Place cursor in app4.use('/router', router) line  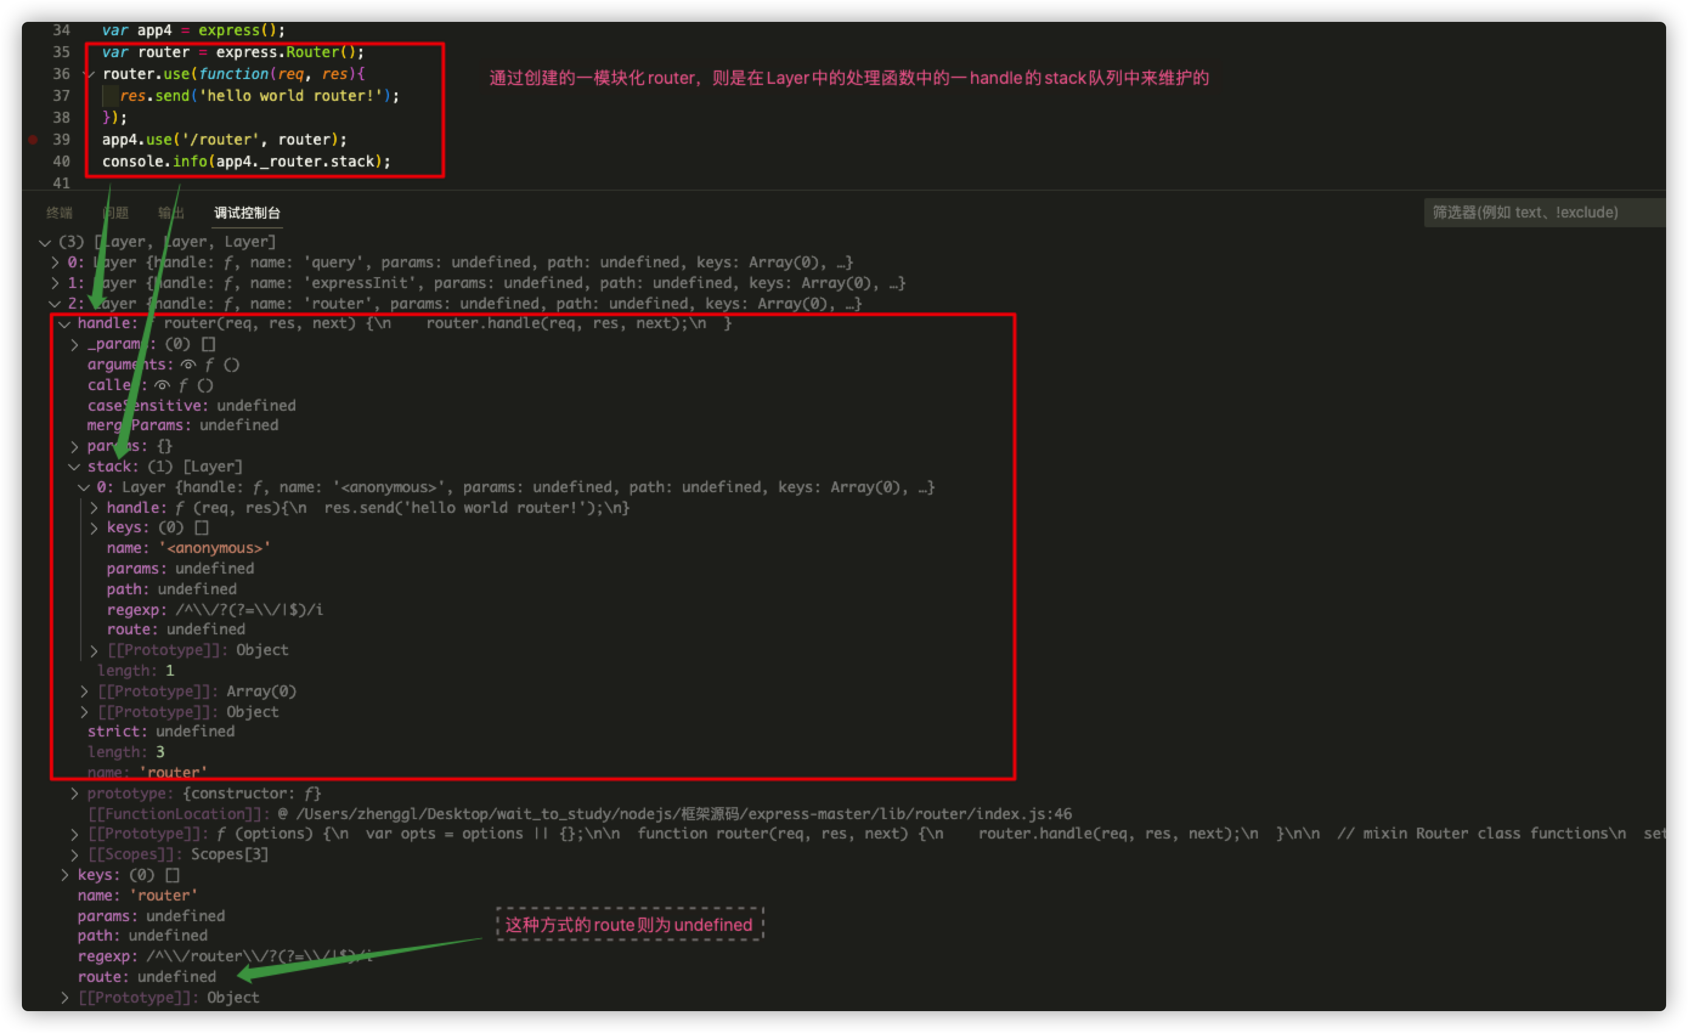point(225,140)
